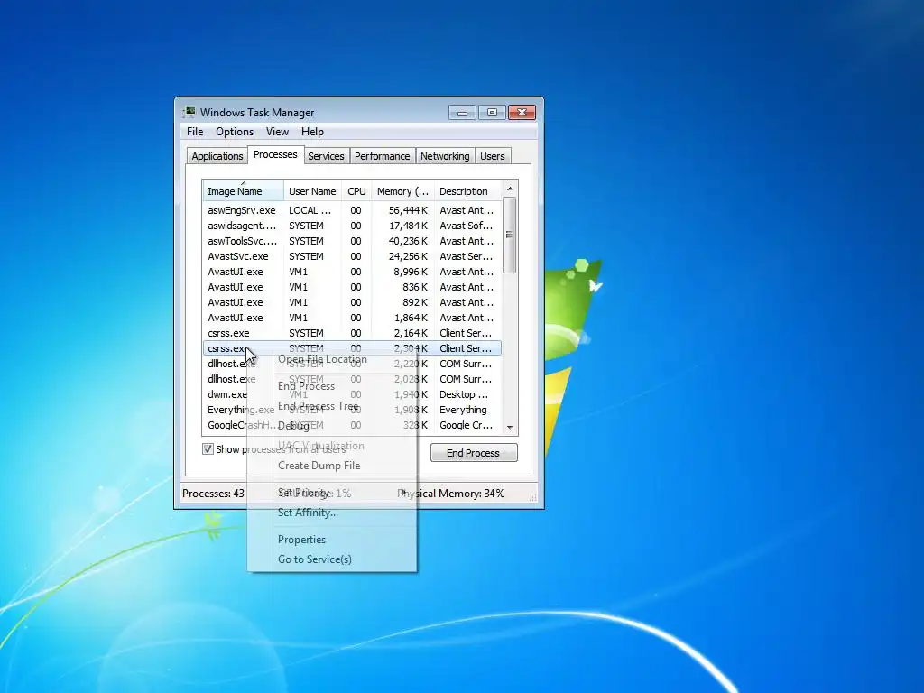Viewport: 924px width, 693px height.
Task: Click LOCAL user name of aswEngSrv.exe
Action: [310, 210]
